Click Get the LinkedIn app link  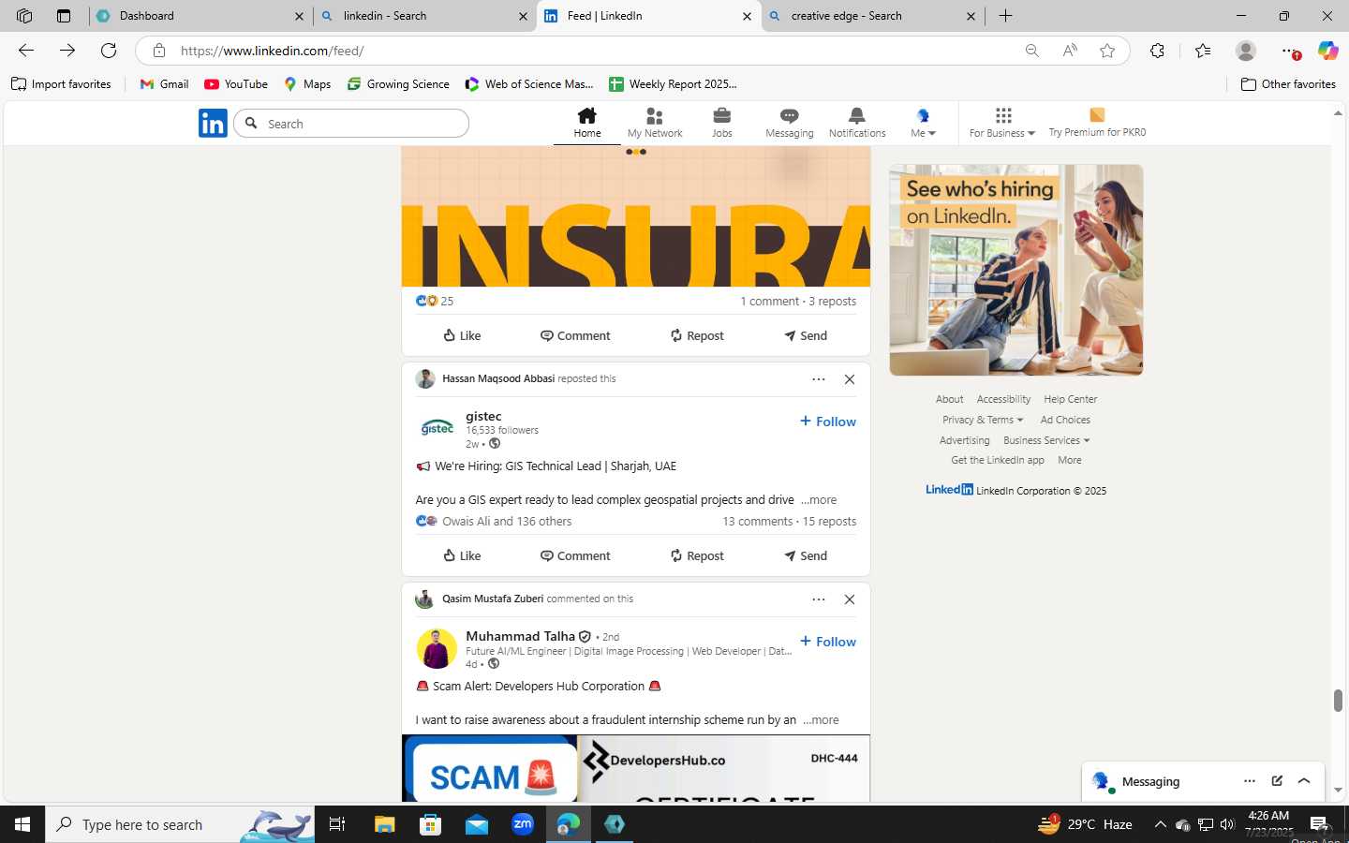tap(998, 460)
